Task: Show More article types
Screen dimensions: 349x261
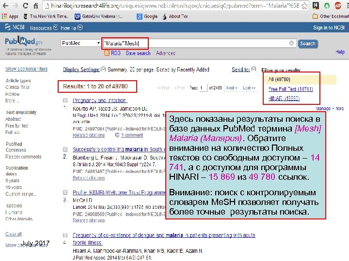Action: tap(12, 101)
